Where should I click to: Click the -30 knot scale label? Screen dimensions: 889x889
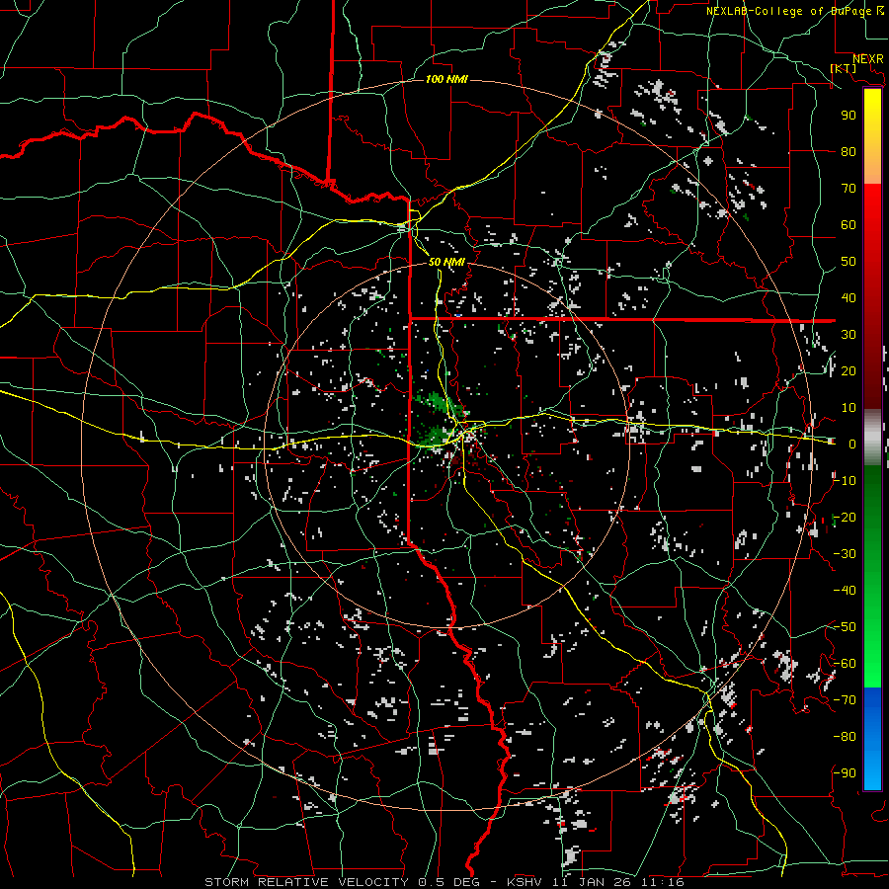(x=845, y=554)
